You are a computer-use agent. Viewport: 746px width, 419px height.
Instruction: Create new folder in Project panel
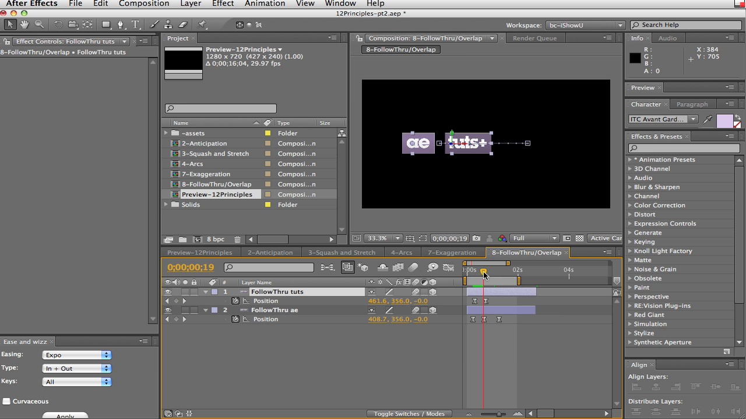coord(182,239)
